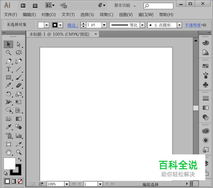This screenshot has height=188, width=213.
Task: Select the Width/Warp tool
Action: pyautogui.click(x=8, y=102)
